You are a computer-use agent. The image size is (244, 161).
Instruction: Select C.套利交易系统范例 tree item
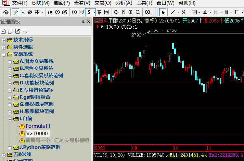[41, 76]
